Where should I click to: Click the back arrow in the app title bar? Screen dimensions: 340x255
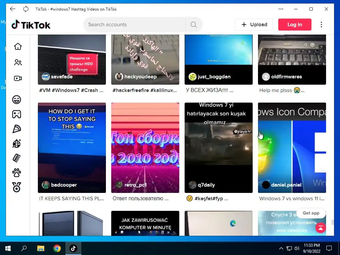(x=13, y=9)
